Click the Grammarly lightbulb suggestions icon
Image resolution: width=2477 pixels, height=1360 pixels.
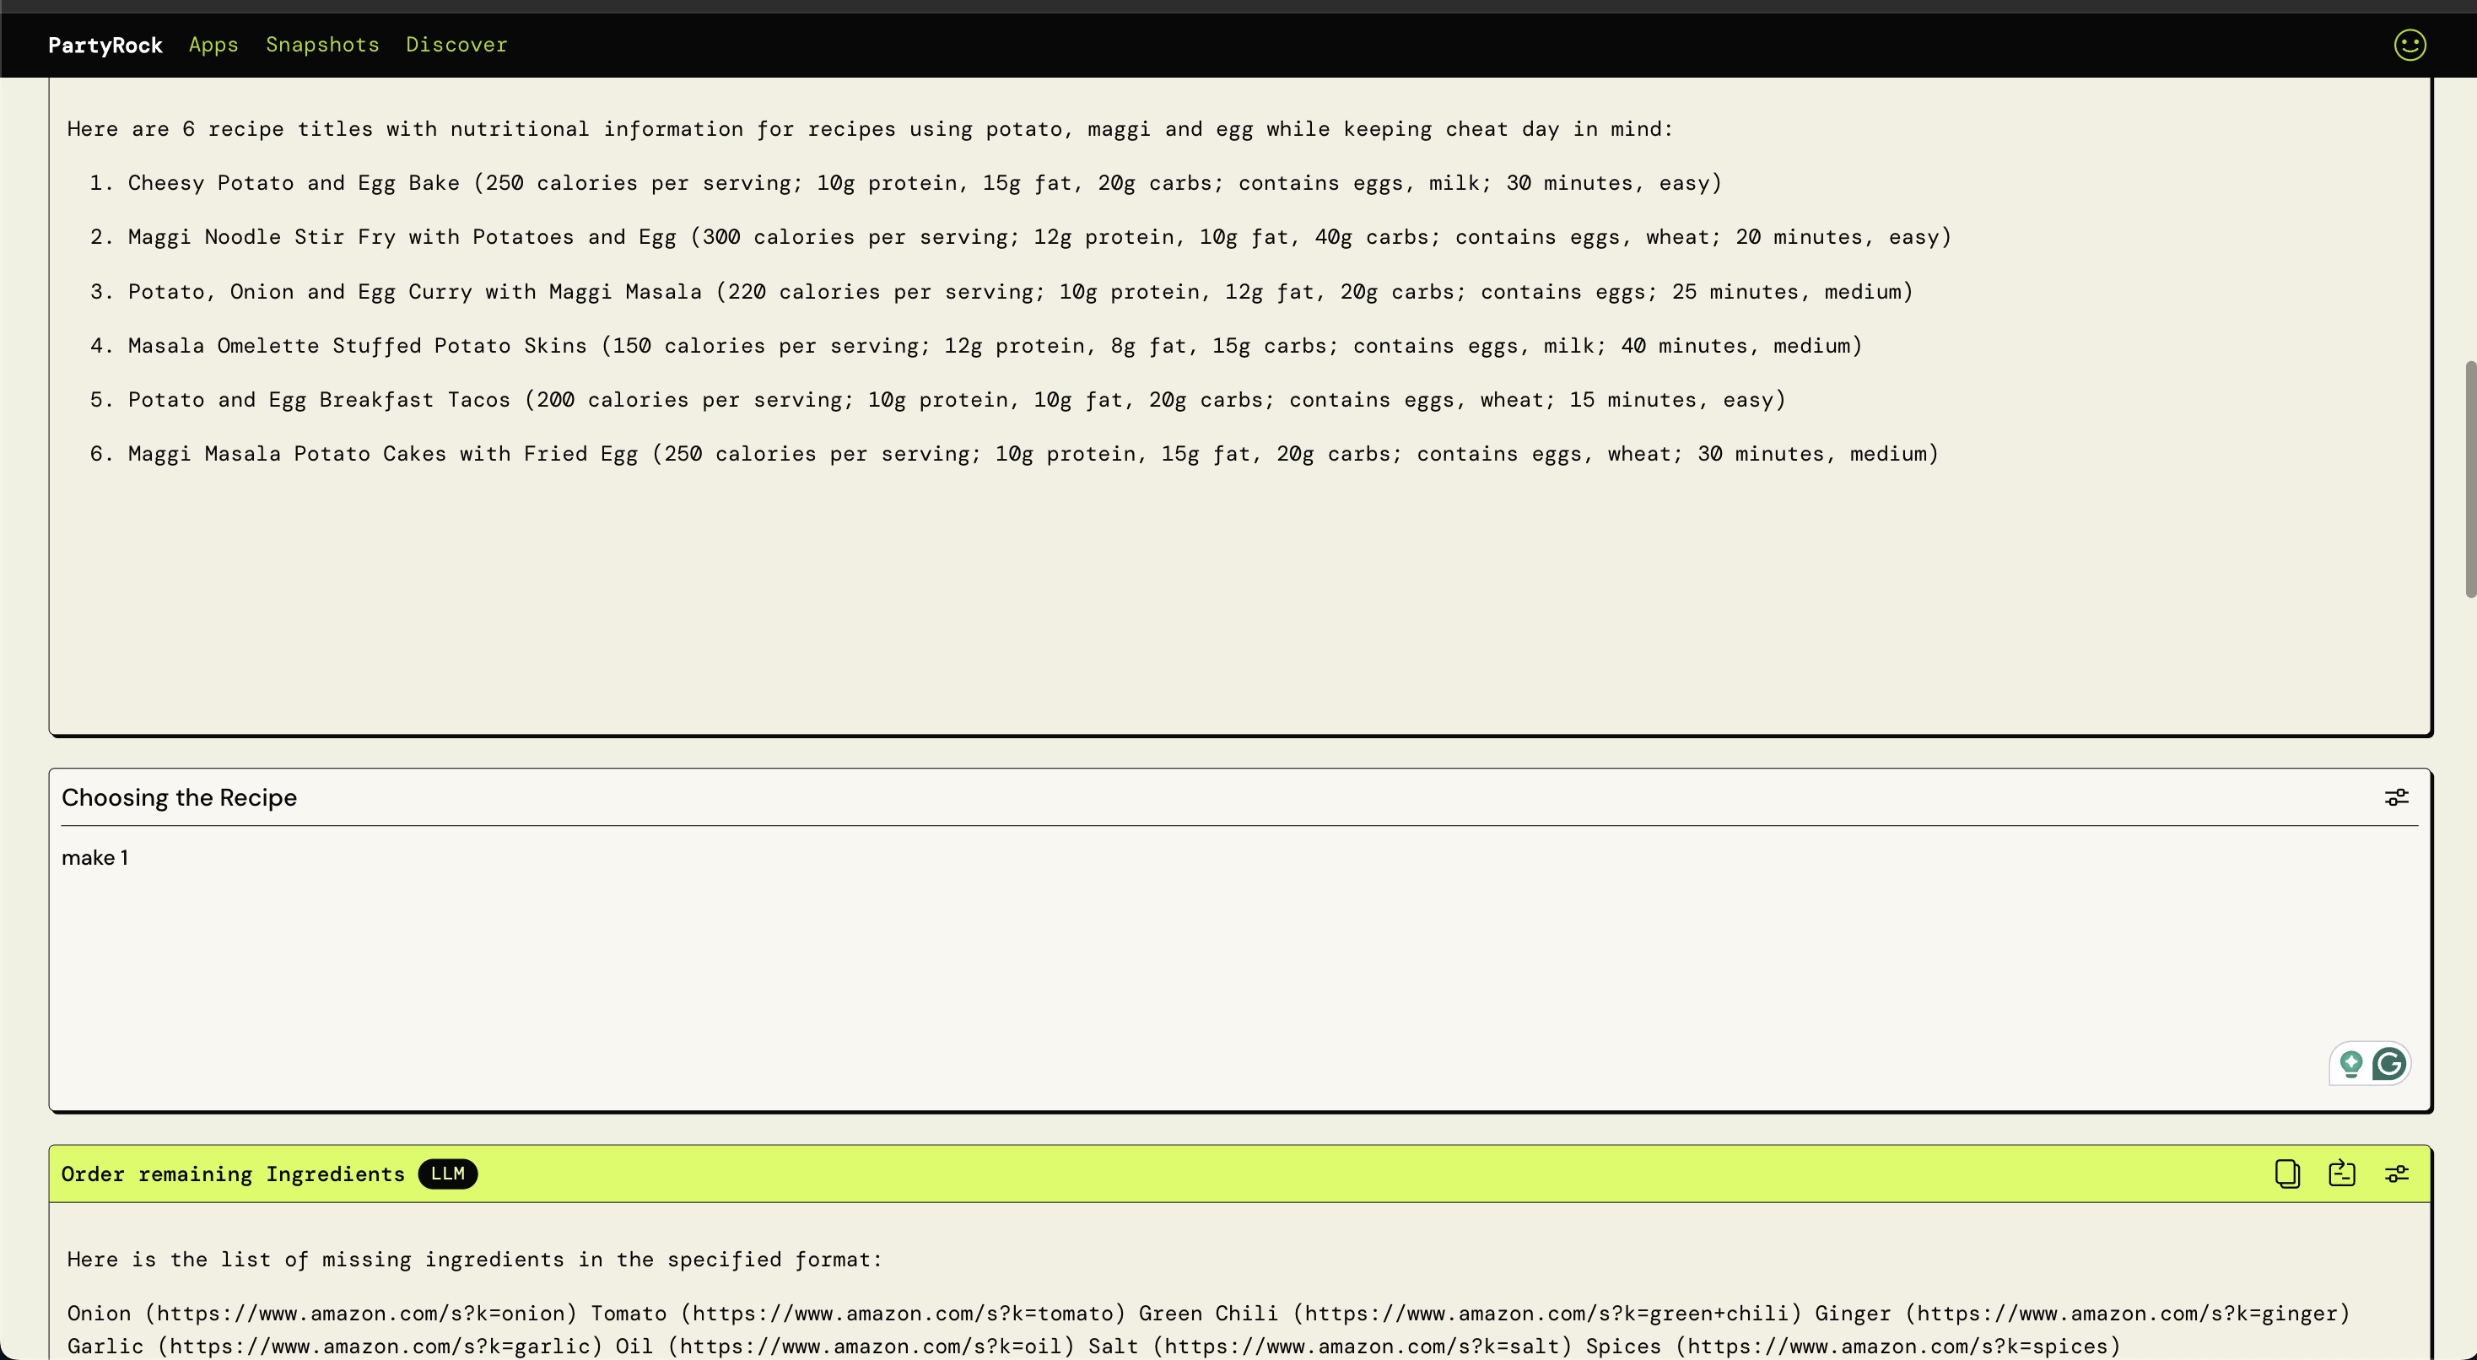tap(2351, 1064)
